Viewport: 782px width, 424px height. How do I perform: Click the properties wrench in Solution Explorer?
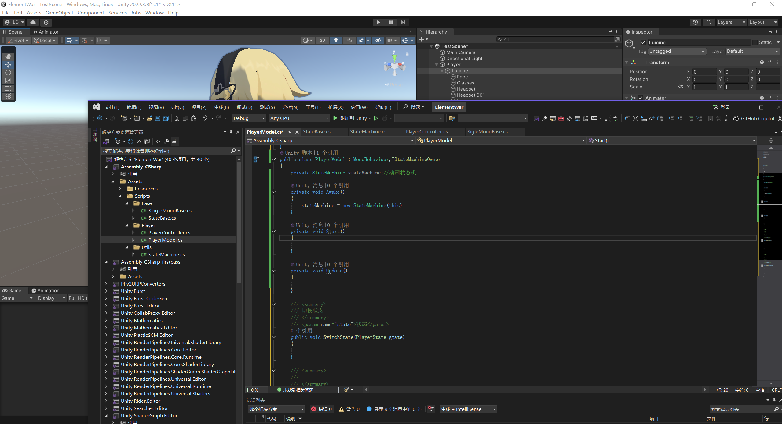point(166,142)
